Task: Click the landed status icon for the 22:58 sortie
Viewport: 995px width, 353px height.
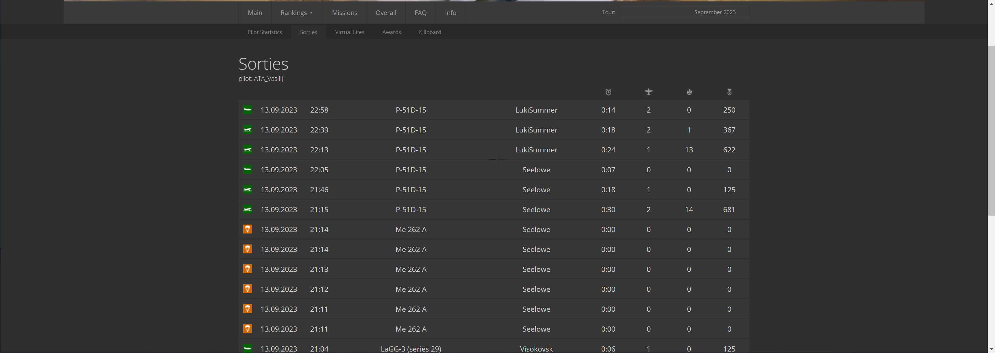Action: click(248, 110)
